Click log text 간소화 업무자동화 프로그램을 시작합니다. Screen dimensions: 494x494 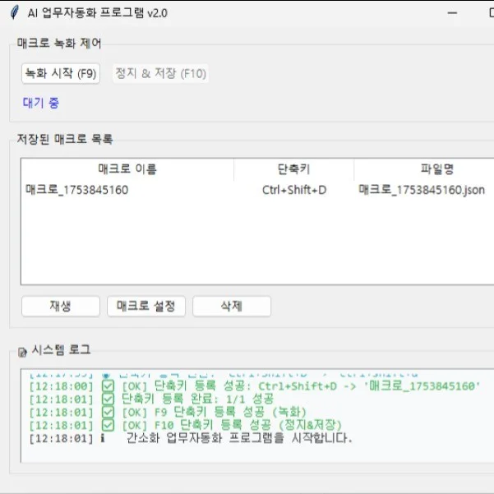[x=239, y=438]
